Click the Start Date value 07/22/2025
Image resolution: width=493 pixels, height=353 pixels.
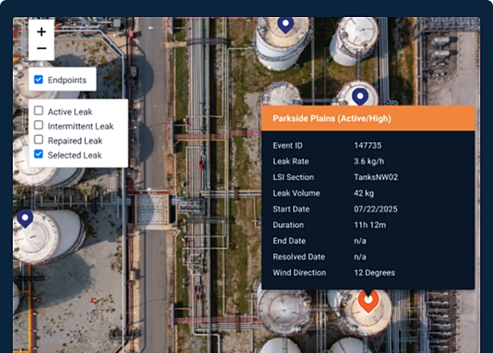pos(375,209)
